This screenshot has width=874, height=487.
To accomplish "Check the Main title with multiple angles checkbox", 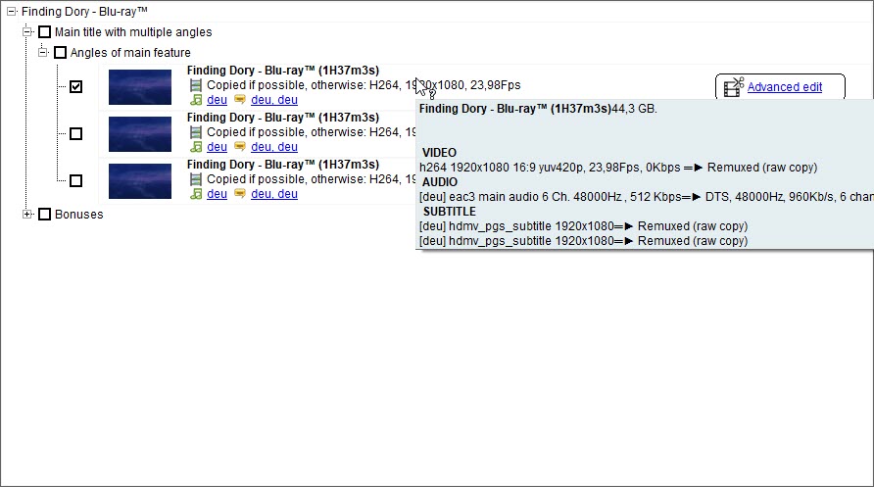I will point(45,32).
